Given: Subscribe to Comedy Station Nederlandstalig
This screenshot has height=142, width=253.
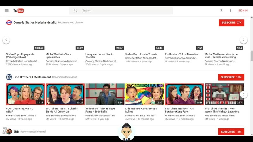Looking at the screenshot, I should point(231,23).
